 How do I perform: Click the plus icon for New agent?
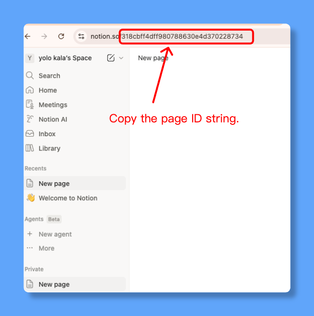[30, 234]
